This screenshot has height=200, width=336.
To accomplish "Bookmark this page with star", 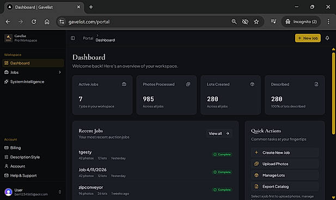I will (x=256, y=22).
